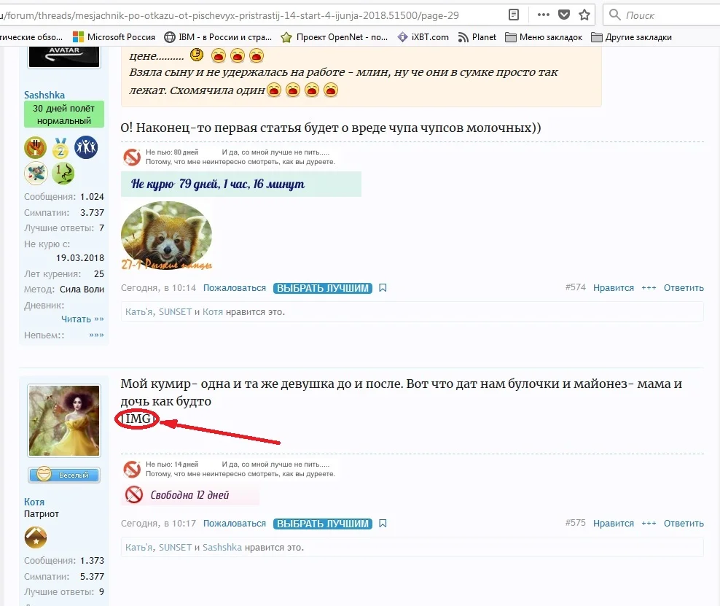The width and height of the screenshot is (720, 606).
Task: Save page to Pocket via the toolbar icon
Action: click(563, 14)
